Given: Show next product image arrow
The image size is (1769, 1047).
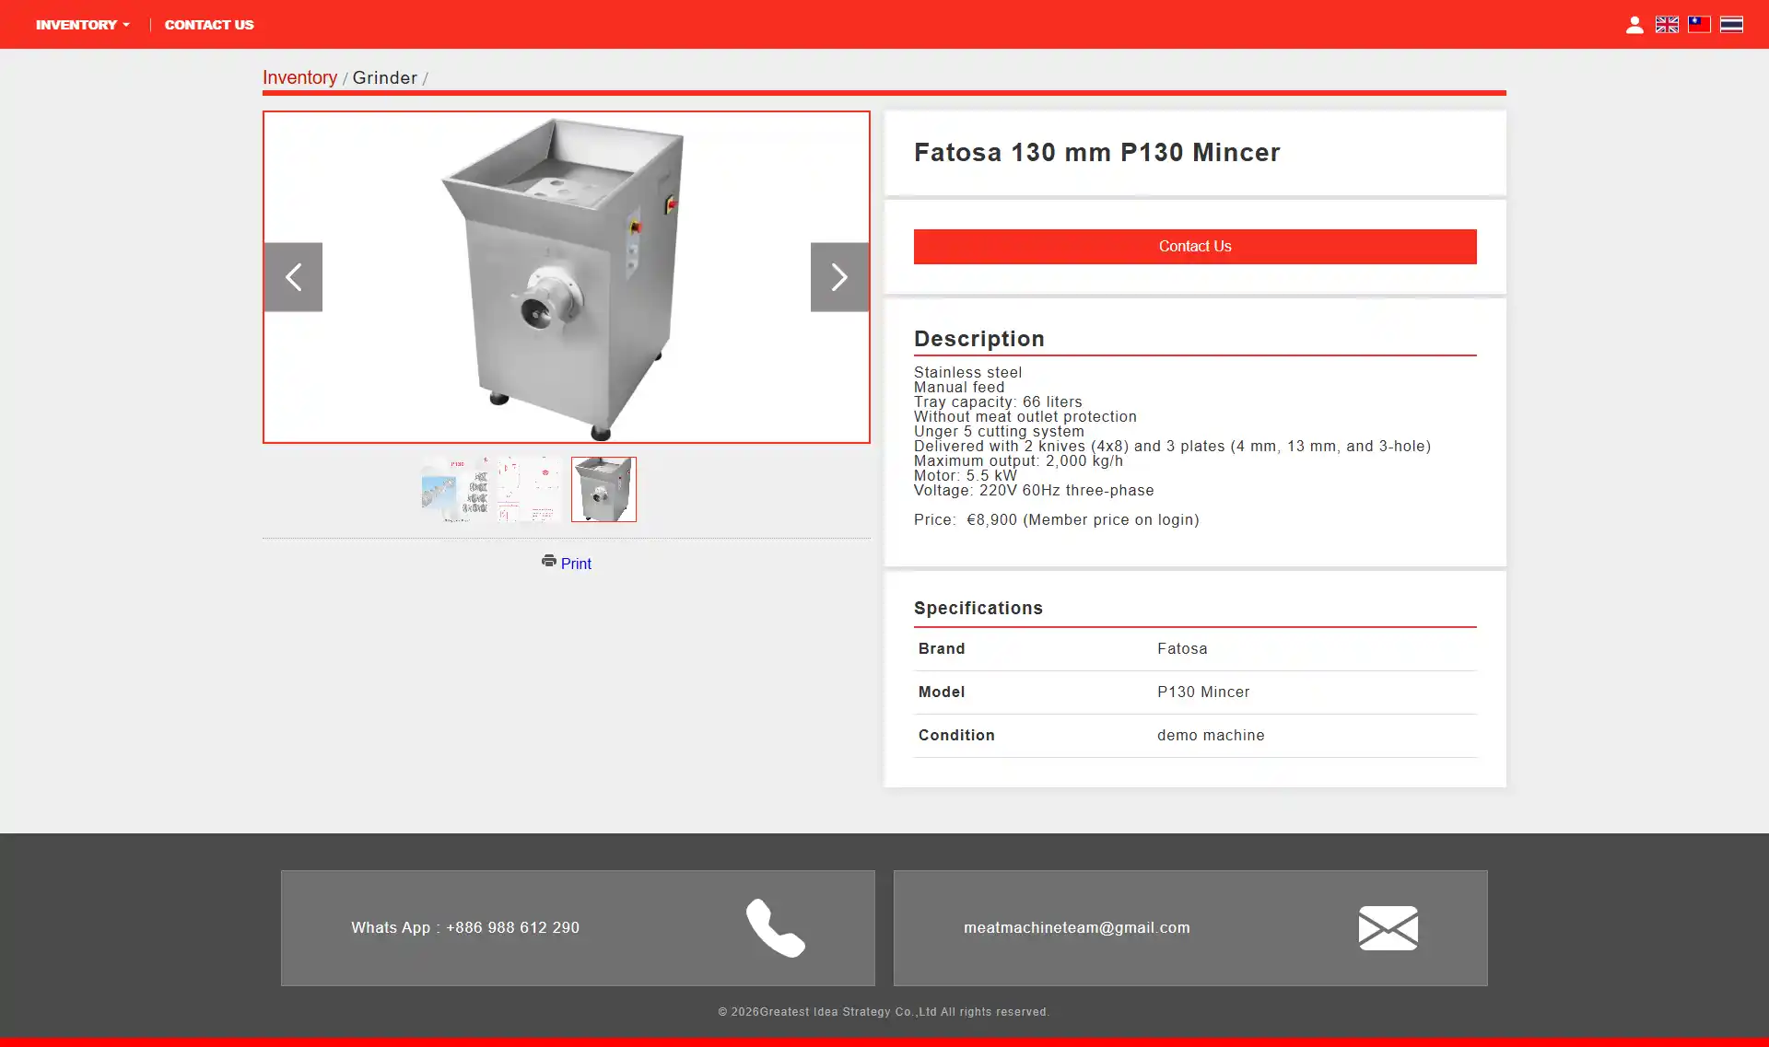Looking at the screenshot, I should pyautogui.click(x=839, y=277).
